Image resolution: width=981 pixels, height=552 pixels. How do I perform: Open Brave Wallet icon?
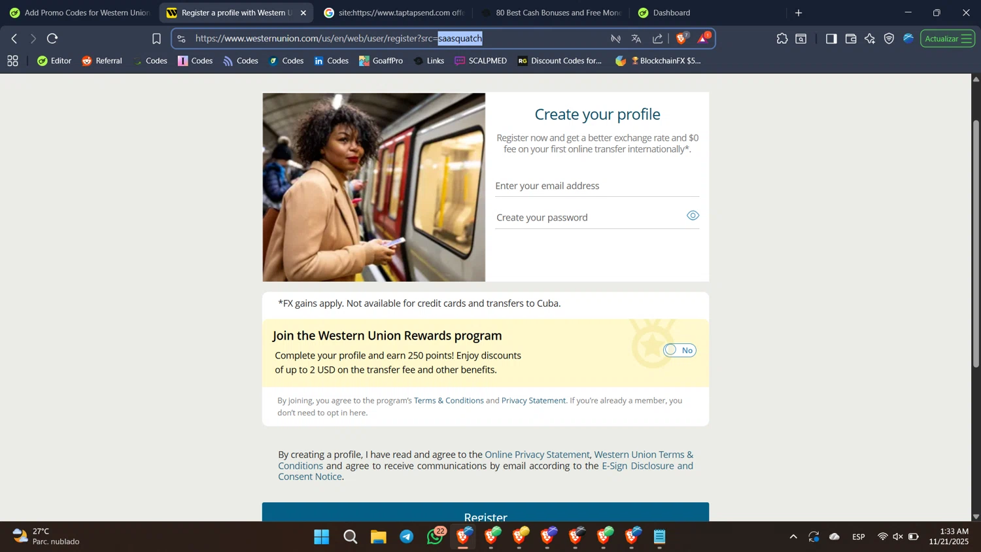click(x=851, y=39)
